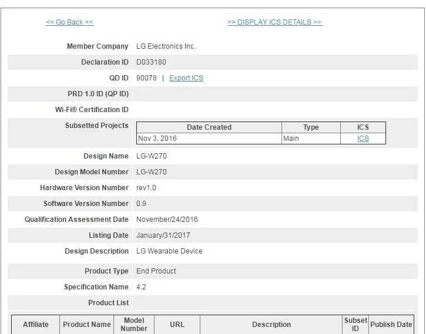Viewport: 426px width, 334px height.
Task: Click the 'PRD 1.0 ID (QP ID)' label
Action: tap(98, 94)
